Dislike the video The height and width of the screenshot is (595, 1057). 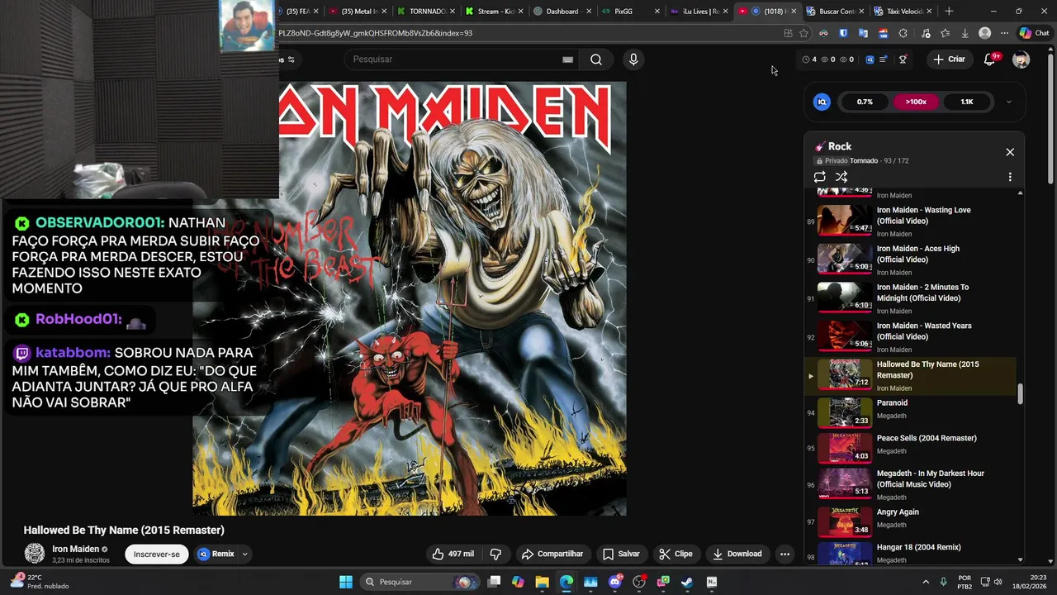(x=496, y=554)
